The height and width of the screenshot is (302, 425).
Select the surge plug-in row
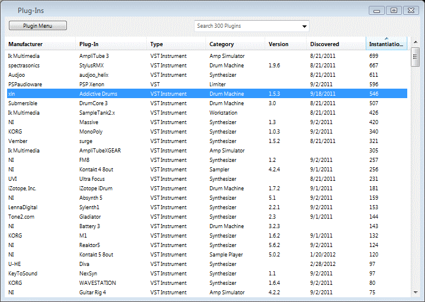(x=207, y=141)
